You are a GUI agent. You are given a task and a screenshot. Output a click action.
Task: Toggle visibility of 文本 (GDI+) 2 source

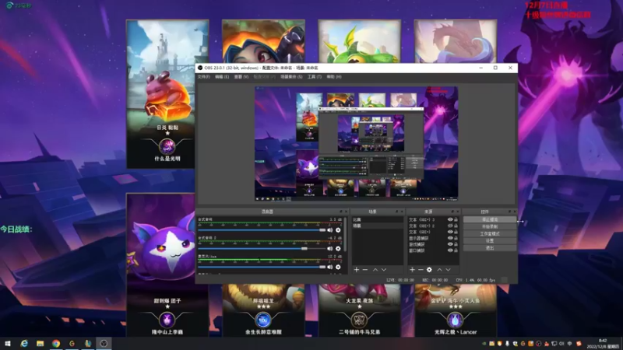[x=450, y=226]
